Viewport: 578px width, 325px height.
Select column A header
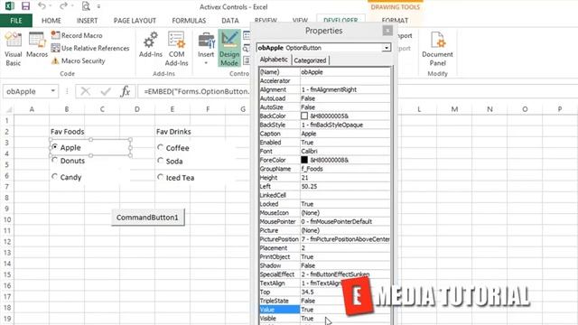32,109
